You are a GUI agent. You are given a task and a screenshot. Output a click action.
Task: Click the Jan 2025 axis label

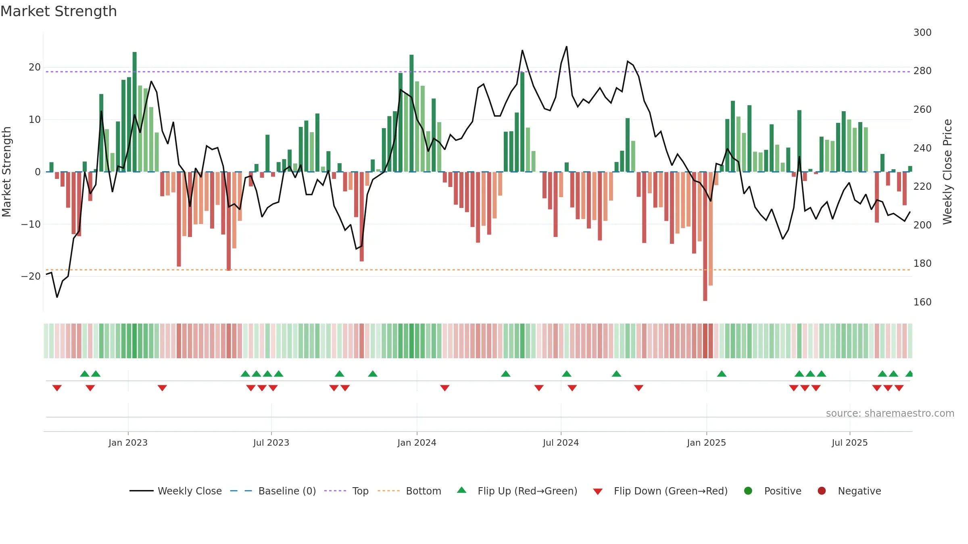click(x=706, y=442)
